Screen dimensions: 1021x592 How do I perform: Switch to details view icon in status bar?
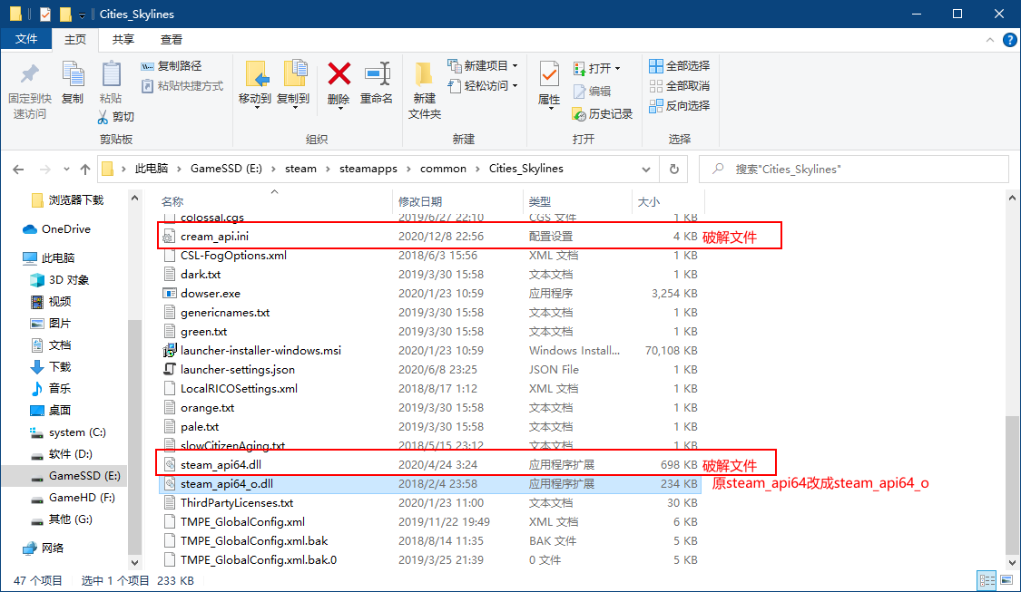(x=987, y=580)
